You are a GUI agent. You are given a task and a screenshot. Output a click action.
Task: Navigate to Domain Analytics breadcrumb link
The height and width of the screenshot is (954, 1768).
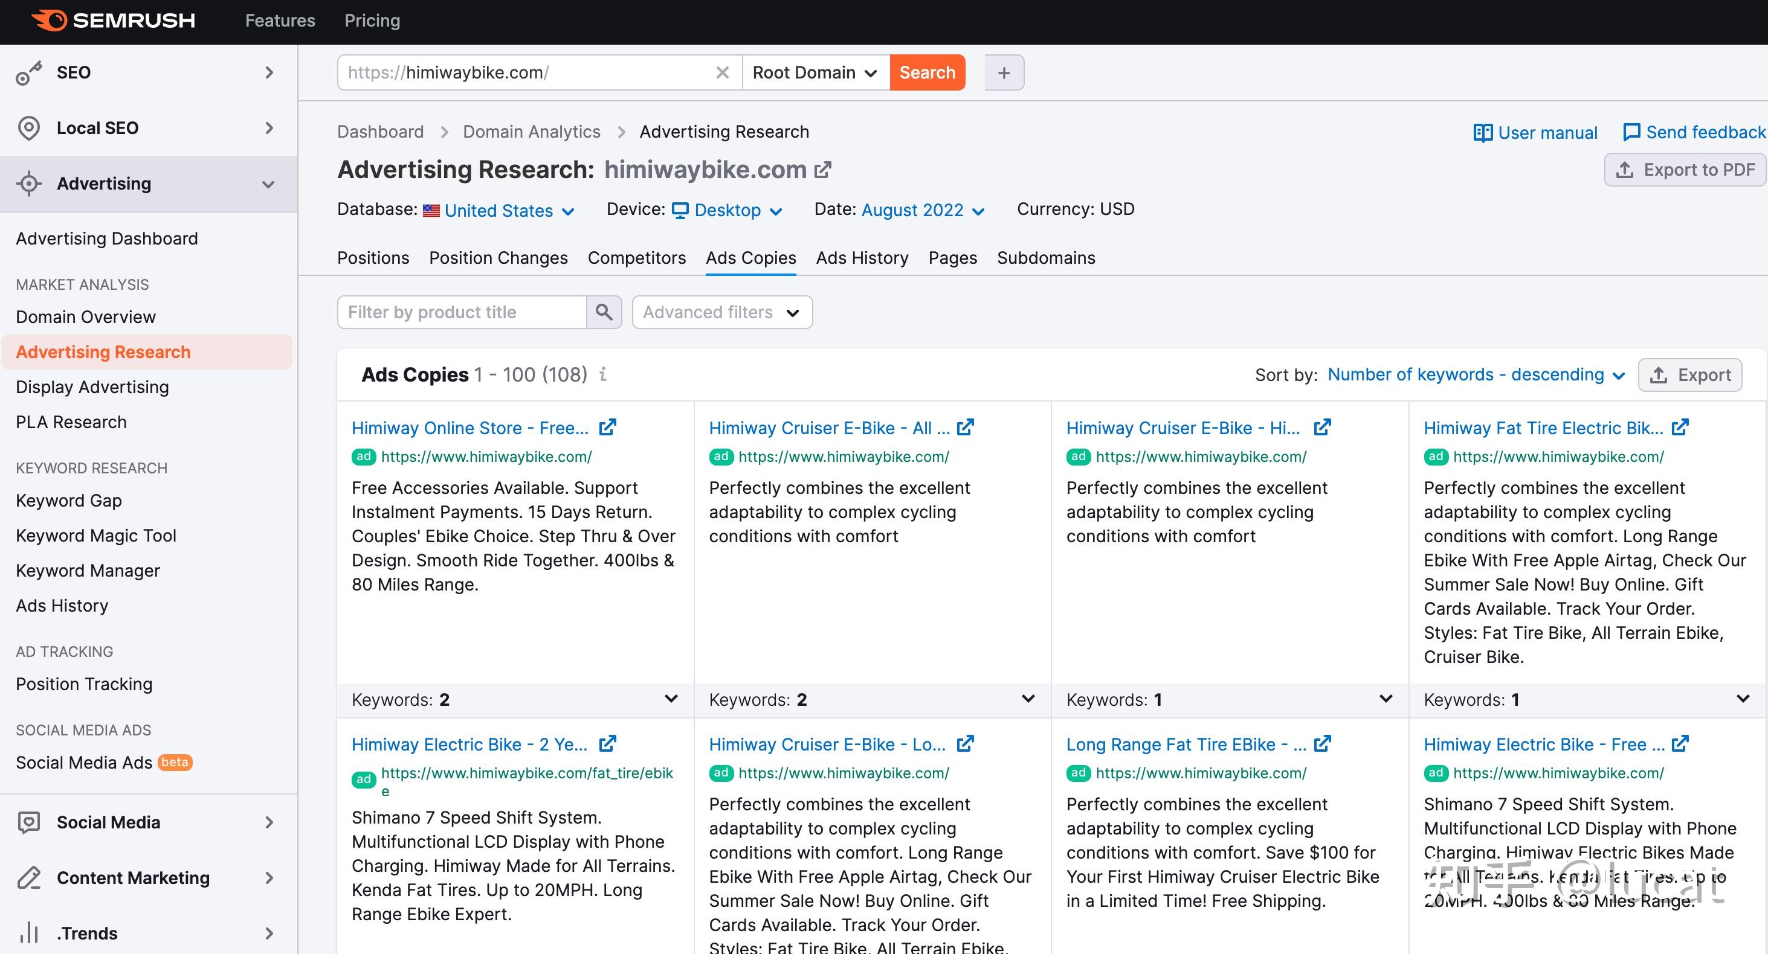point(531,131)
